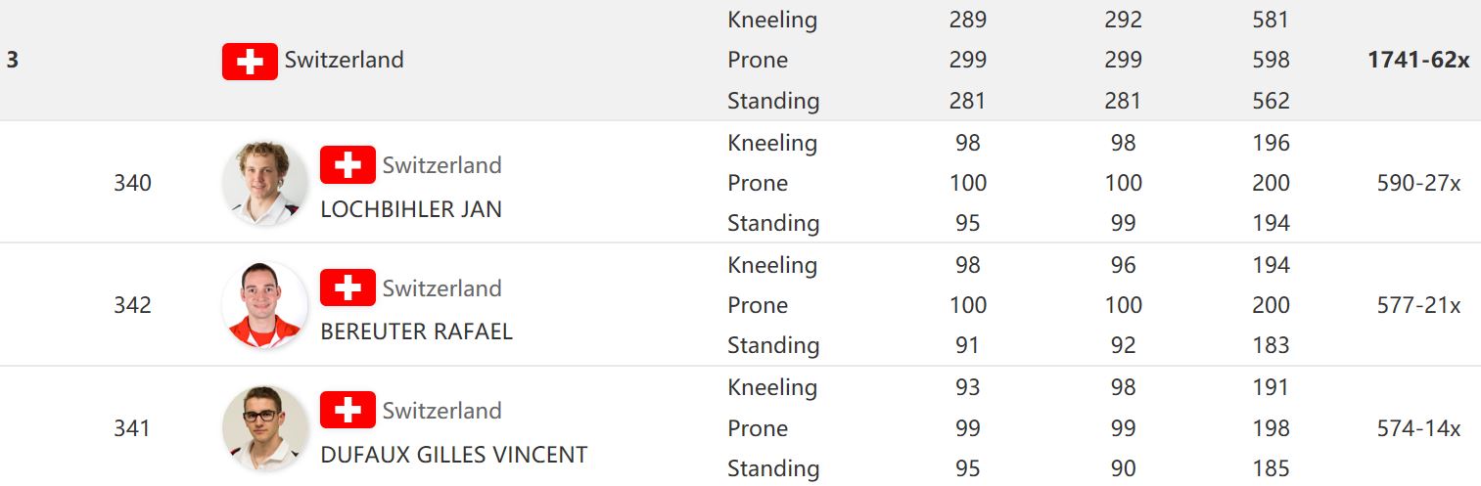Click bib number 342
1481x486 pixels.
point(132,305)
